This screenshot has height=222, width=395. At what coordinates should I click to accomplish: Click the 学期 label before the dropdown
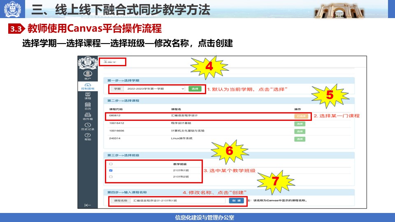117,89
